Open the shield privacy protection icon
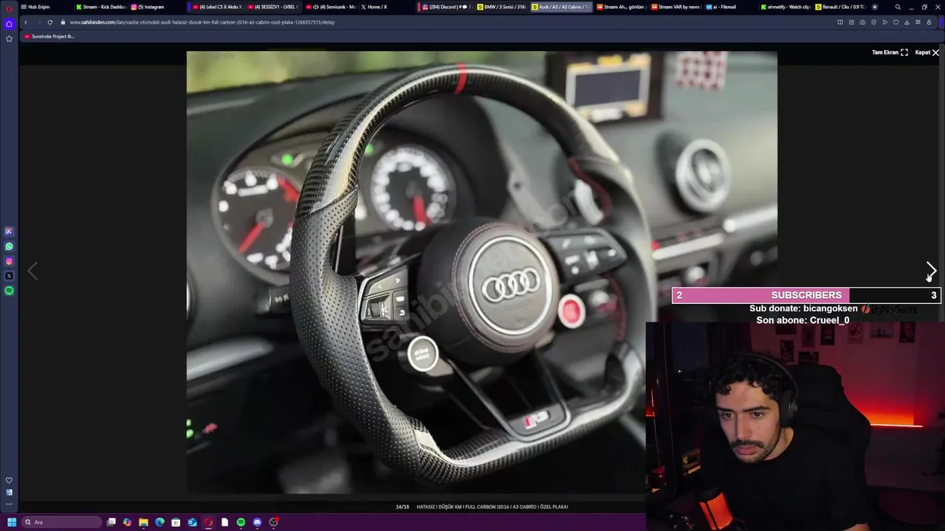The width and height of the screenshot is (945, 531). pos(873,22)
